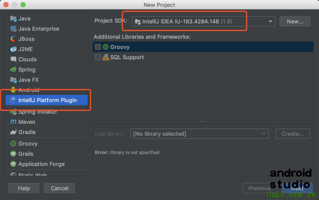Select Application Forge project type

(47, 164)
